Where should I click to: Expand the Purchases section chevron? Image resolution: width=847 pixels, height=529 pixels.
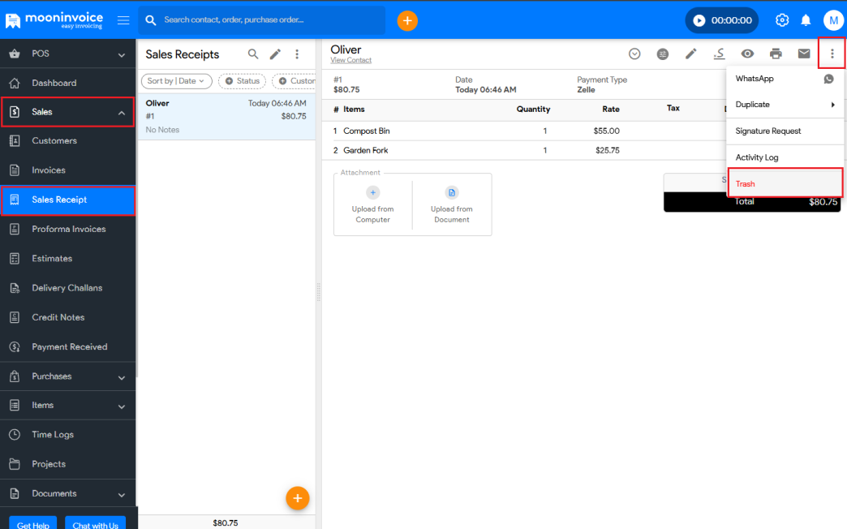pyautogui.click(x=122, y=377)
